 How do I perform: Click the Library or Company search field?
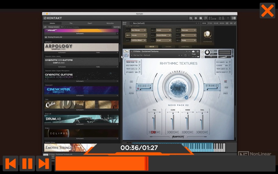(88, 27)
